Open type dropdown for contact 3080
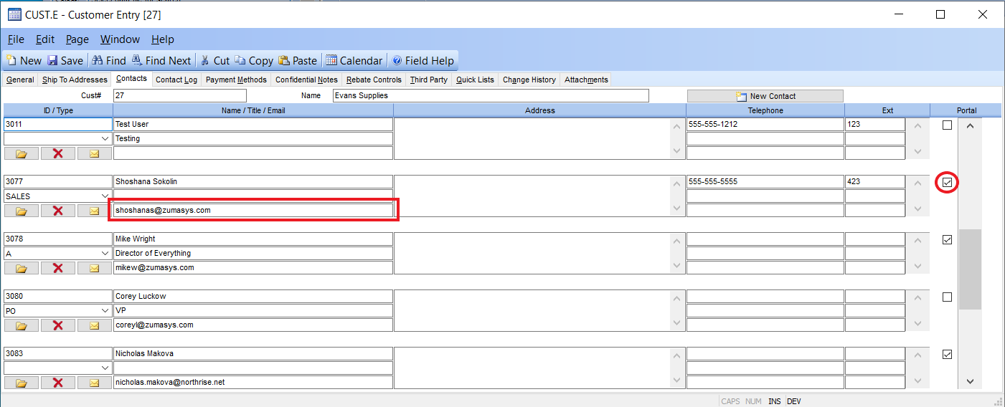This screenshot has height=407, width=1005. click(x=105, y=311)
